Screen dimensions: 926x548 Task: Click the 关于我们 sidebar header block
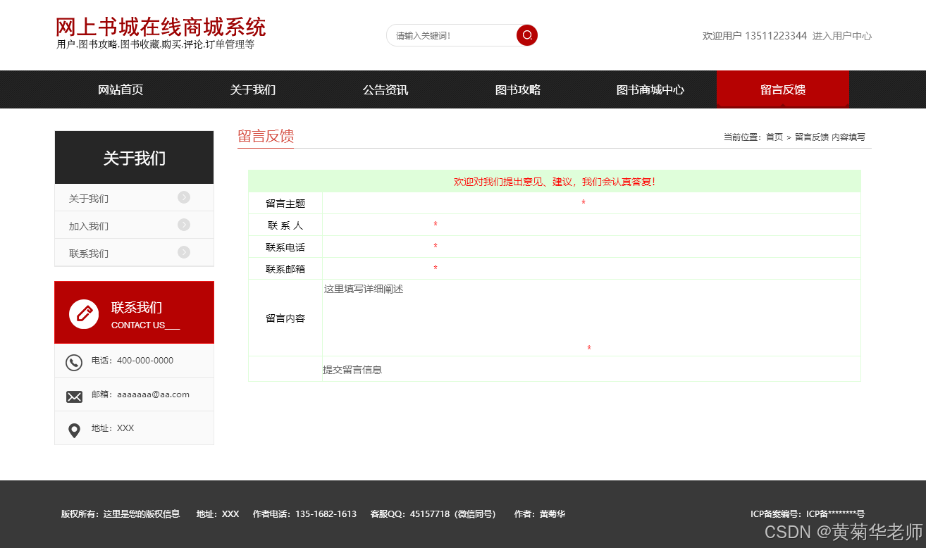(x=134, y=158)
